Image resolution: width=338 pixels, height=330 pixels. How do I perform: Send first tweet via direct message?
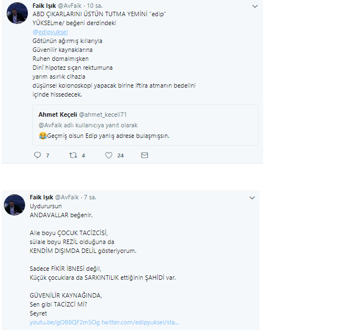pyautogui.click(x=144, y=155)
